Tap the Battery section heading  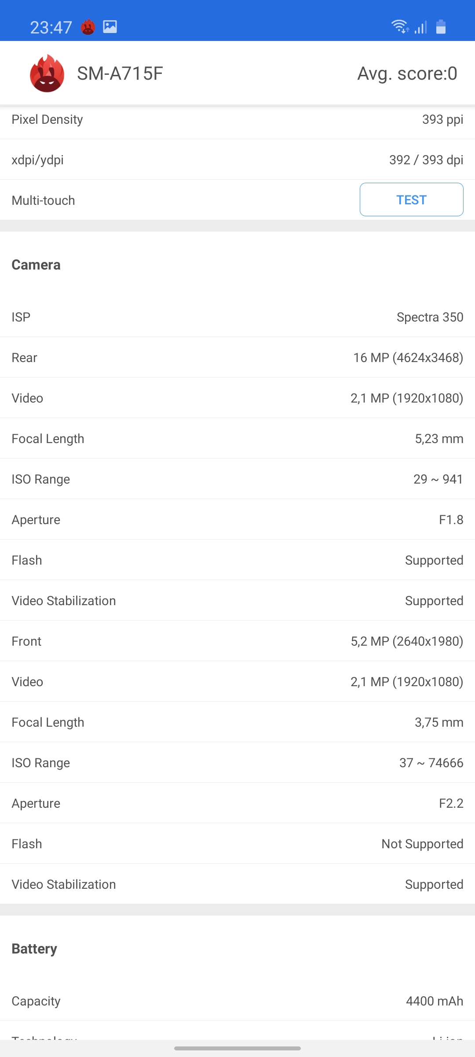pos(34,949)
